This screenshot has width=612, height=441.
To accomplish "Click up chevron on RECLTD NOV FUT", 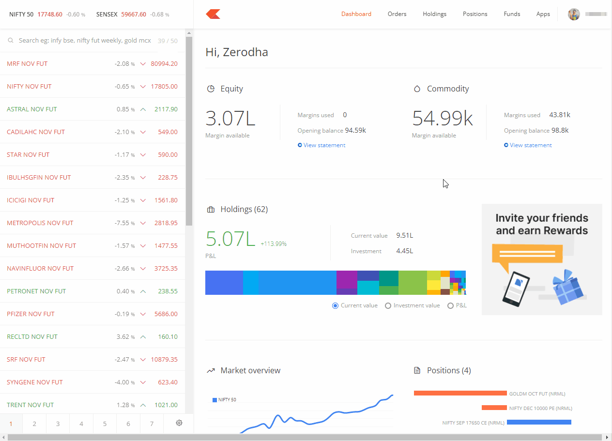I will (x=143, y=337).
